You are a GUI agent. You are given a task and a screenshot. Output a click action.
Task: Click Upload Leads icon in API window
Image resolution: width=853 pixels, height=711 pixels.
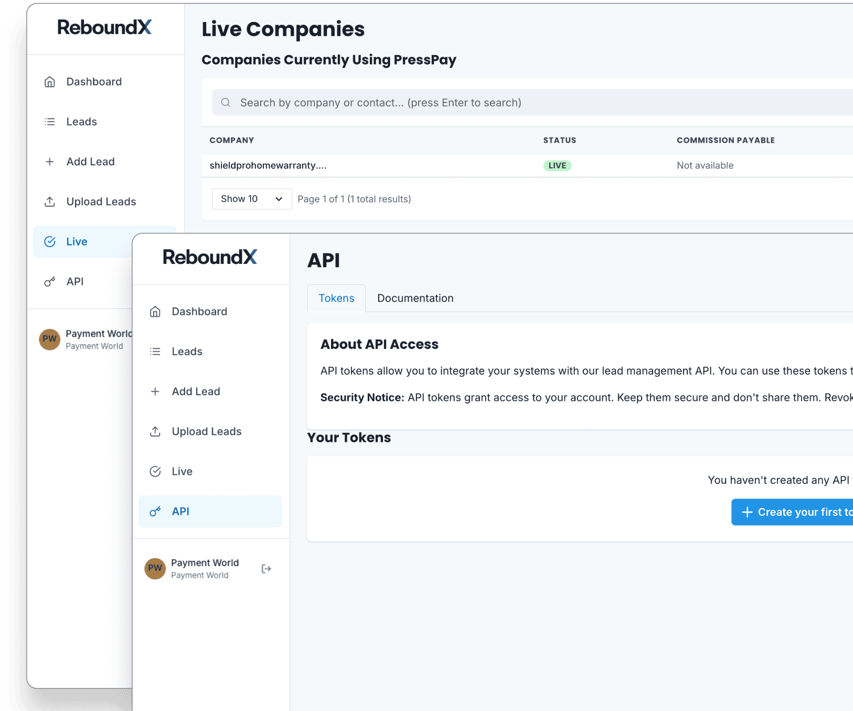tap(155, 431)
